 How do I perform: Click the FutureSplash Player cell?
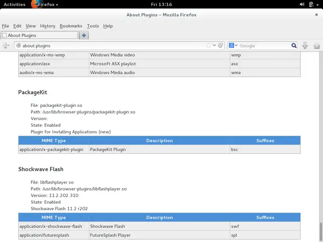point(159,235)
